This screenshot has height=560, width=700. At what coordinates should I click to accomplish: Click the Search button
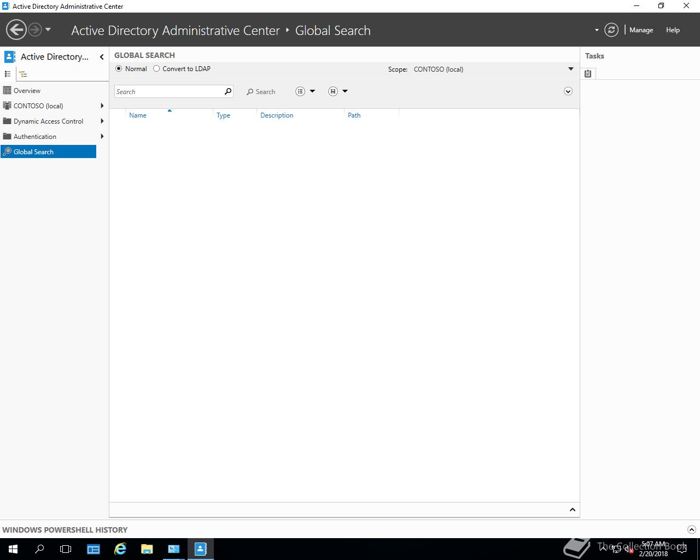point(261,92)
